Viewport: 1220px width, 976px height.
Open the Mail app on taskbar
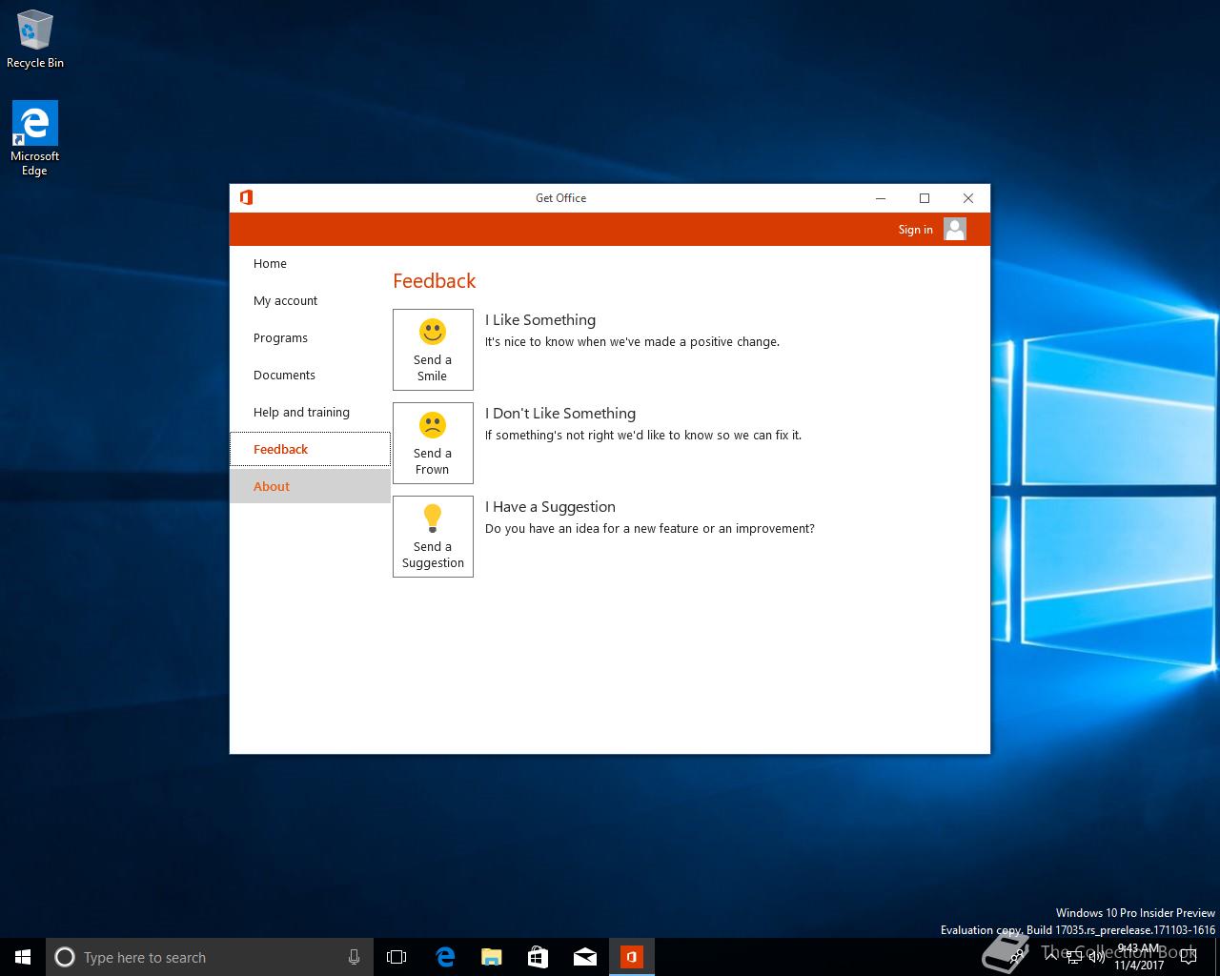[x=585, y=957]
